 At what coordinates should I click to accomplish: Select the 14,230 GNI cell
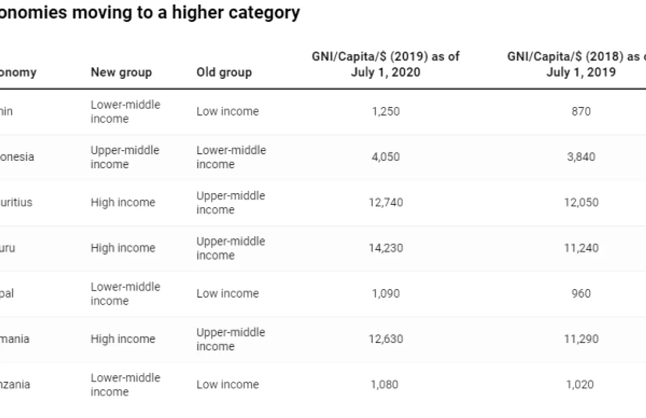tap(385, 248)
